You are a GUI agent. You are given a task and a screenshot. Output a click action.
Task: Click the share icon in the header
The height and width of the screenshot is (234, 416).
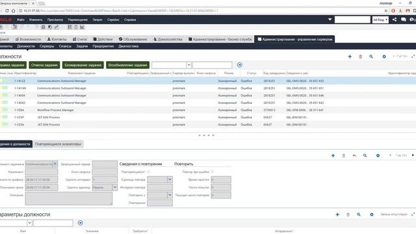coord(395,19)
